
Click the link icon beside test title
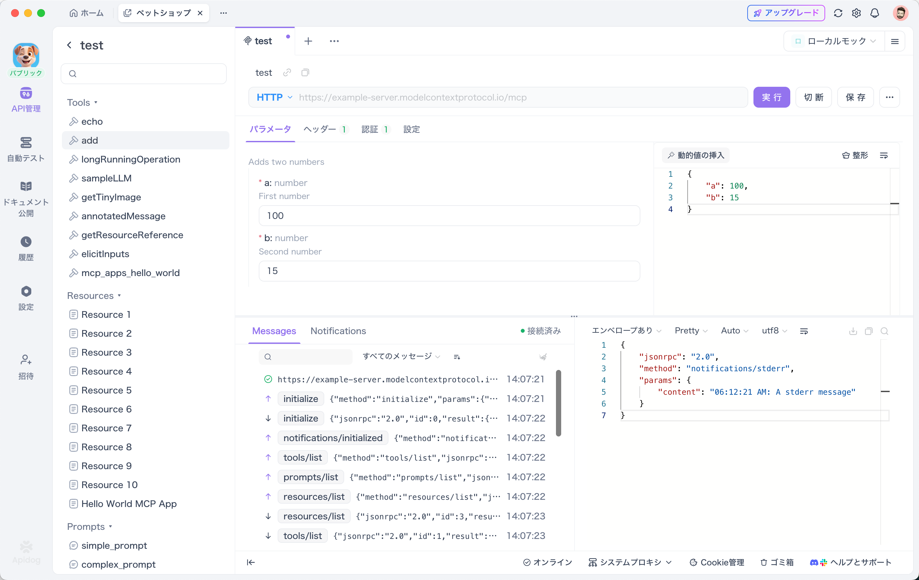coord(287,73)
